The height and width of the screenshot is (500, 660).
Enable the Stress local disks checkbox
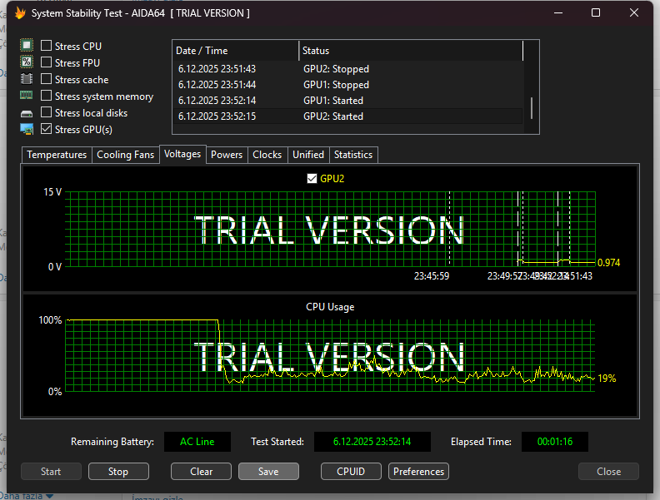pyautogui.click(x=47, y=112)
